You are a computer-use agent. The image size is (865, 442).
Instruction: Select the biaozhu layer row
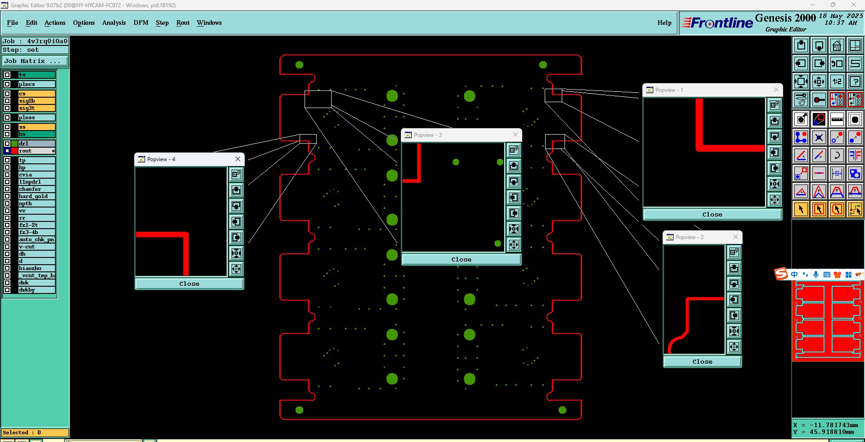pos(36,268)
